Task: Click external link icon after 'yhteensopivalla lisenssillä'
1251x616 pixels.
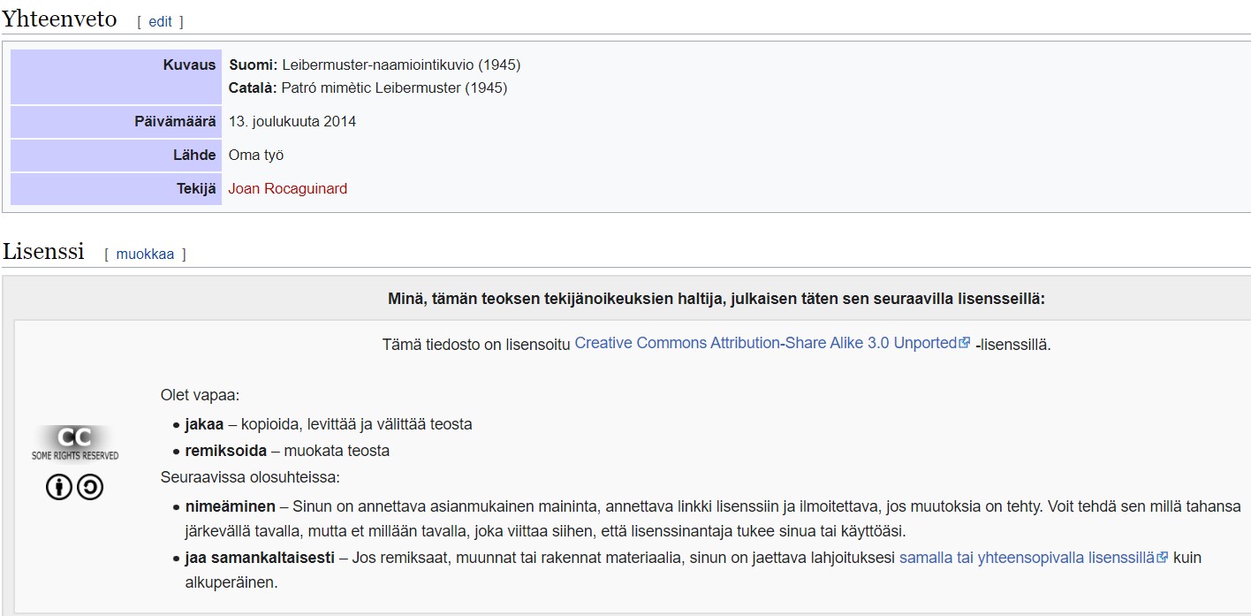Action: tap(1163, 558)
